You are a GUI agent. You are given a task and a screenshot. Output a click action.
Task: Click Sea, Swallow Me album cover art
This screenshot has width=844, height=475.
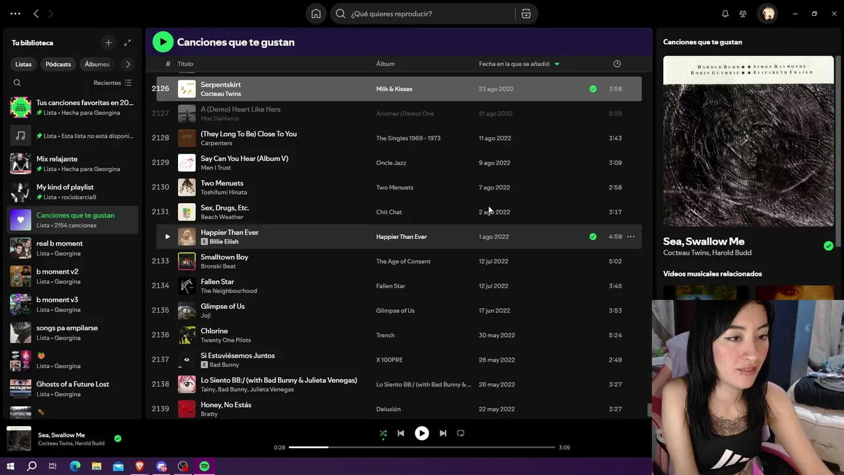click(x=748, y=141)
